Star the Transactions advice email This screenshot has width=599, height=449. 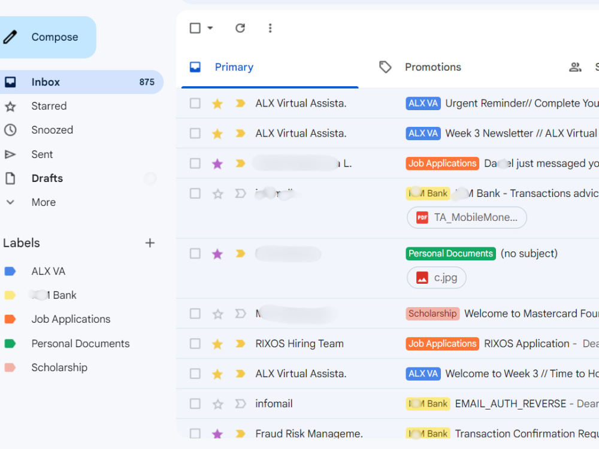pos(218,194)
